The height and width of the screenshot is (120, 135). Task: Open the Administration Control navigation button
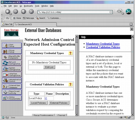click(12, 81)
